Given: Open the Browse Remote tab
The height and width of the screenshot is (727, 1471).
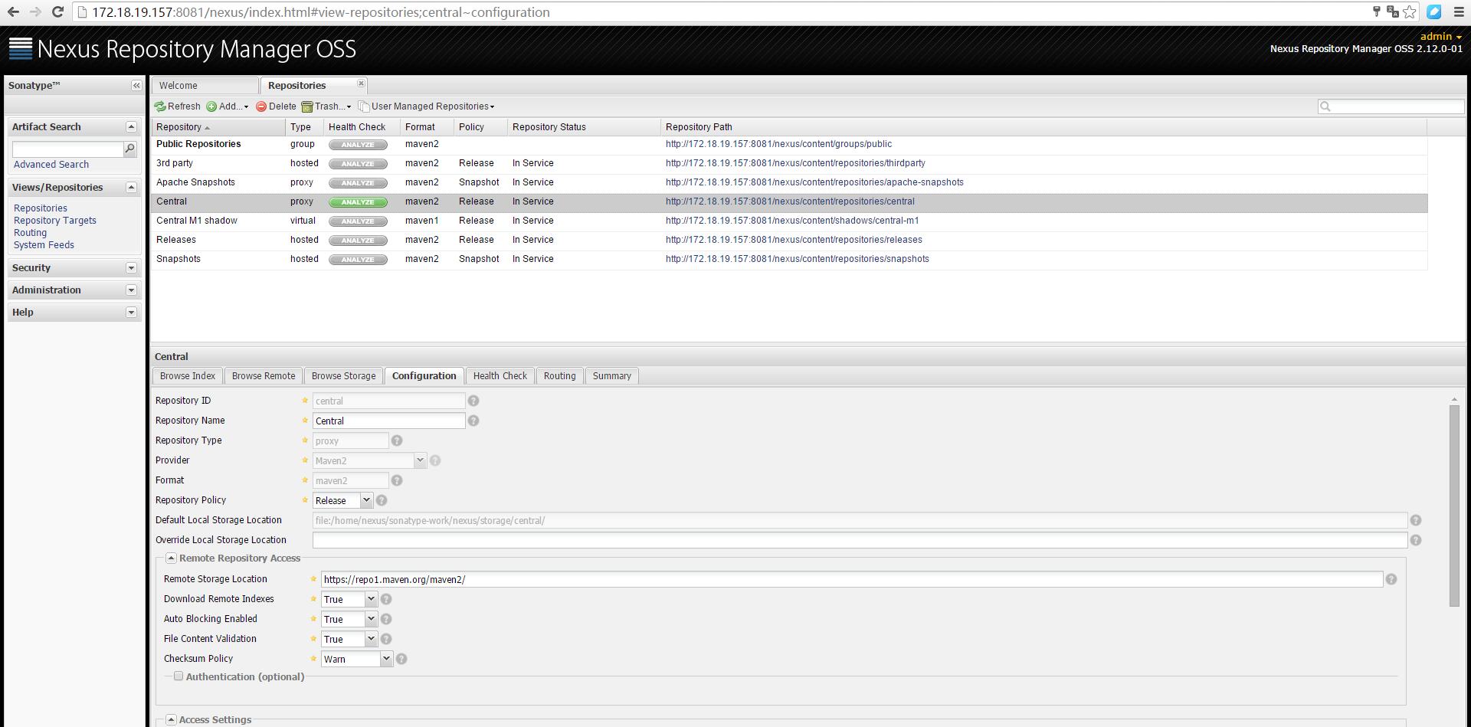Looking at the screenshot, I should click(x=264, y=376).
